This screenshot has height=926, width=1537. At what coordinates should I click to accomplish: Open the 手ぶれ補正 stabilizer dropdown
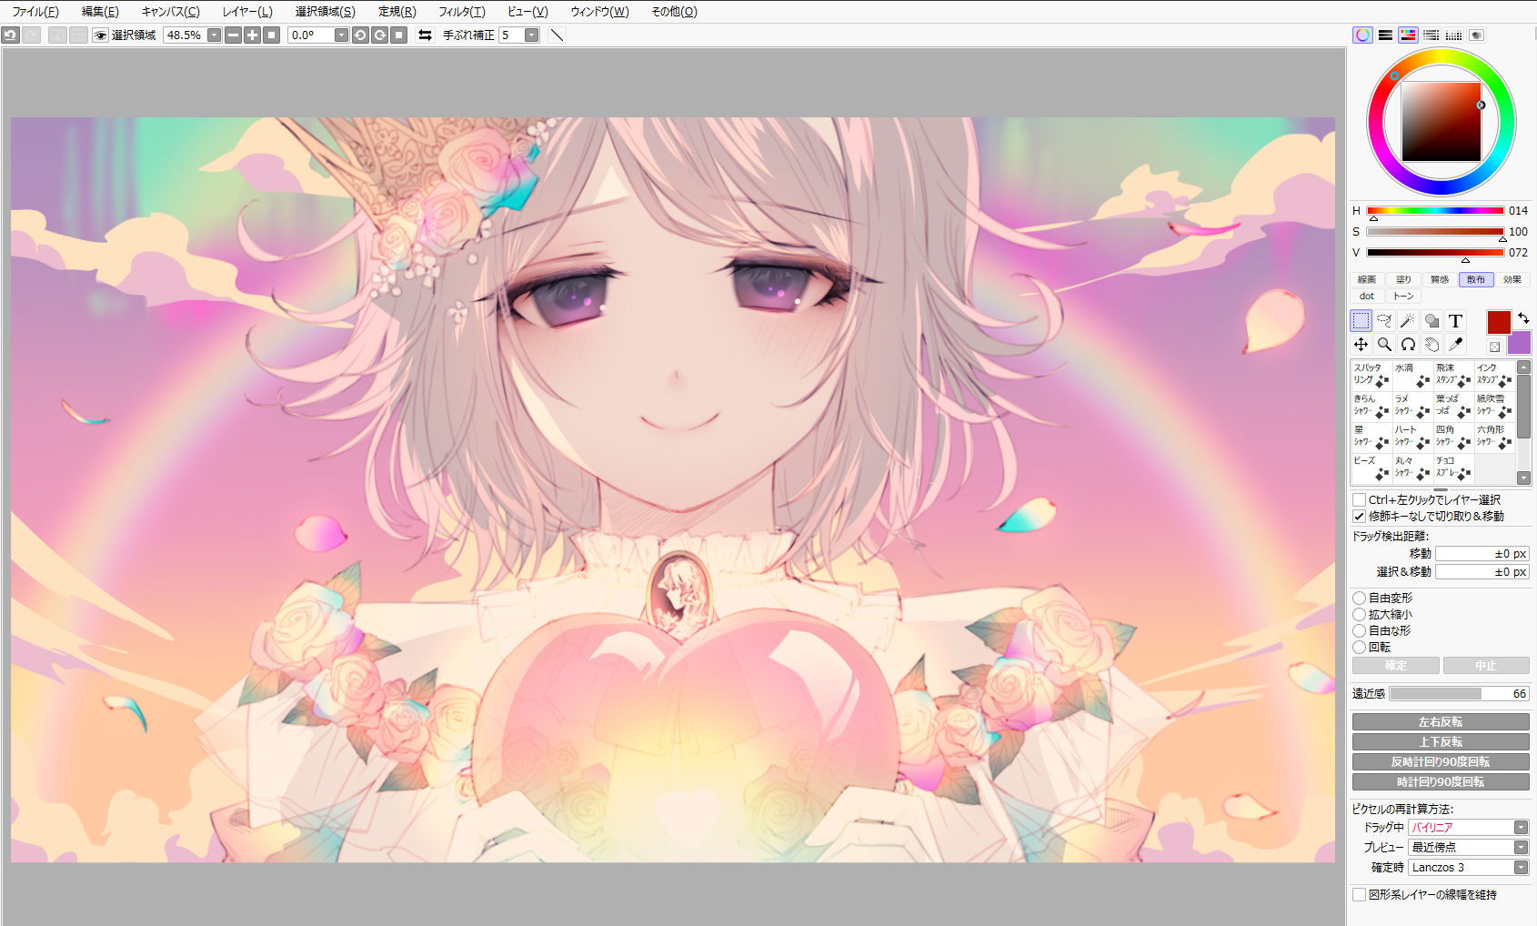tap(532, 35)
